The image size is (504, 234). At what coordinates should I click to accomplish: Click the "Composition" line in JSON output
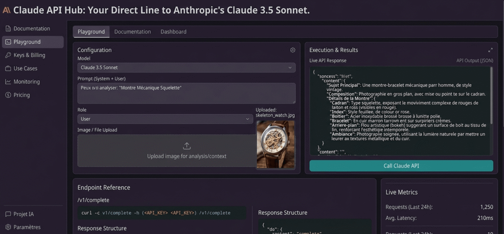406,94
